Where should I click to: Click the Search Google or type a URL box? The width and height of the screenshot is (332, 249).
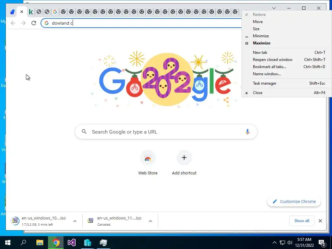click(x=166, y=132)
